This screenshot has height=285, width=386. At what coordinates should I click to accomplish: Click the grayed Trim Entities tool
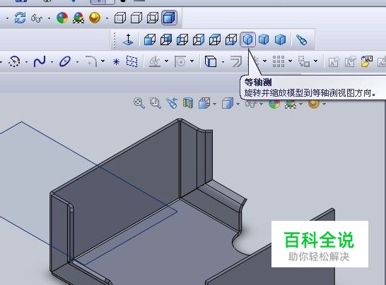[x=155, y=61]
